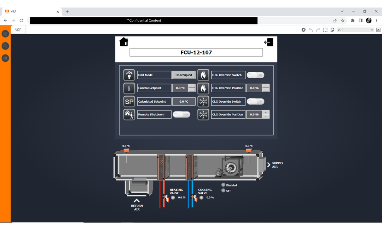Toggle the HTG Override Switch on
The image size is (382, 230).
pyautogui.click(x=255, y=75)
